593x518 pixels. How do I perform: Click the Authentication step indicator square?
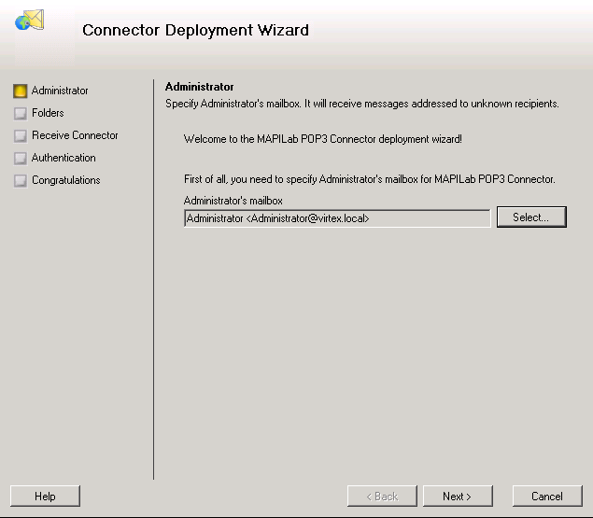tap(20, 158)
